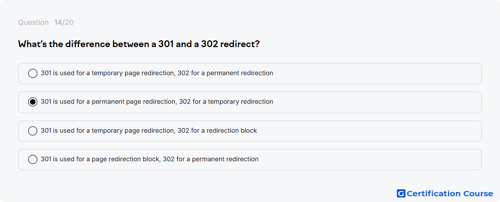This screenshot has width=500, height=202.
Task: Choose the radio for '302 for a redirection block'
Action: point(33,131)
